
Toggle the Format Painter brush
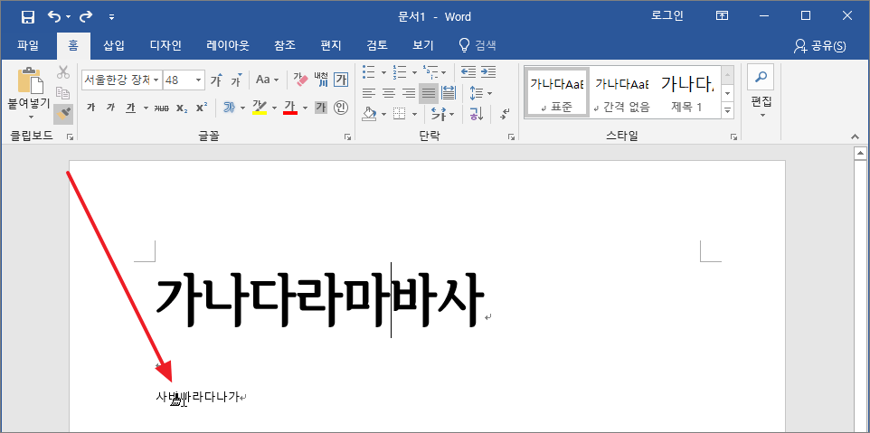(x=63, y=114)
